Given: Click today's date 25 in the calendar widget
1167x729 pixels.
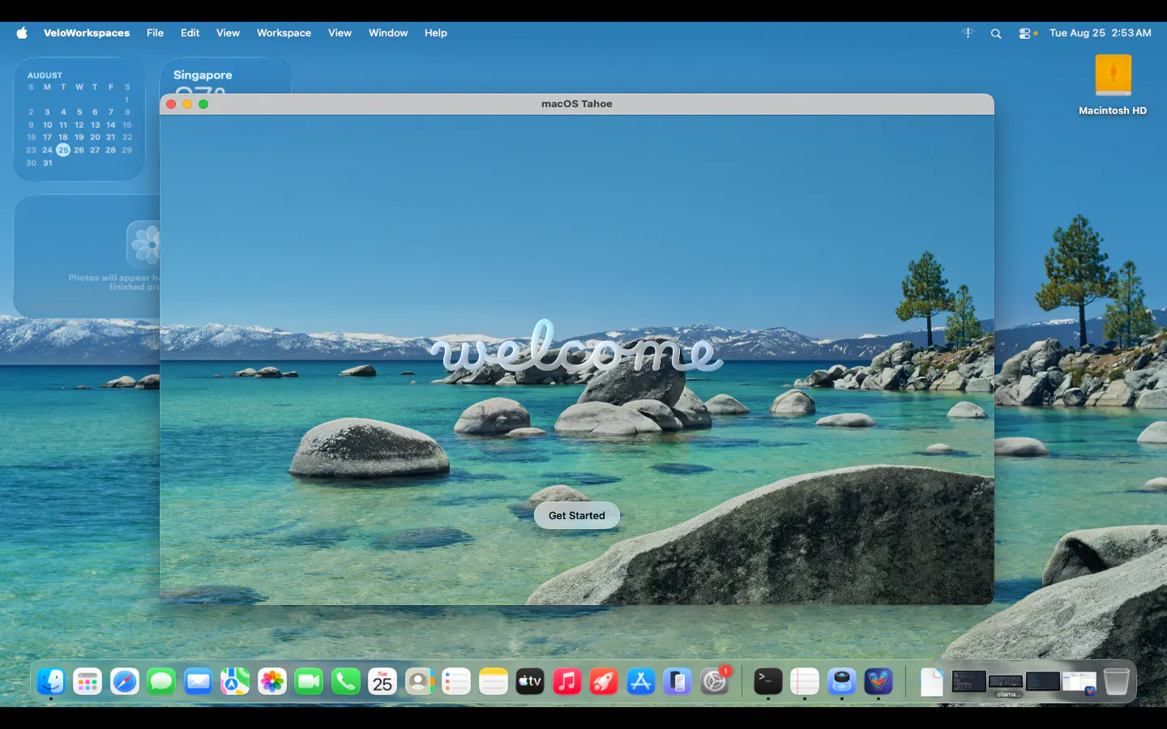Looking at the screenshot, I should pos(63,150).
